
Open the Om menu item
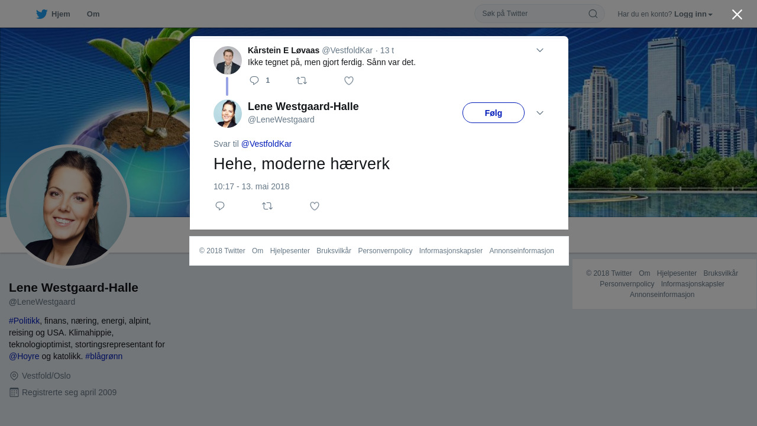pos(93,14)
